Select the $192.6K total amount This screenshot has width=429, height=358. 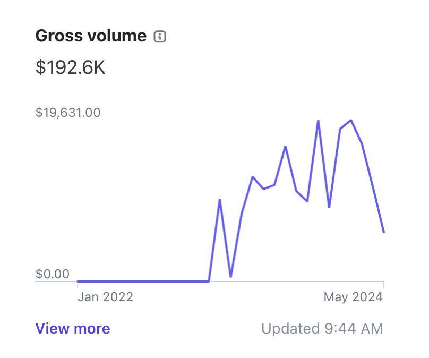click(71, 68)
